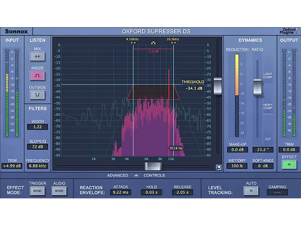The width and height of the screenshot is (301, 226).
Task: Click the Width 1.22 field
Action: click(x=38, y=127)
